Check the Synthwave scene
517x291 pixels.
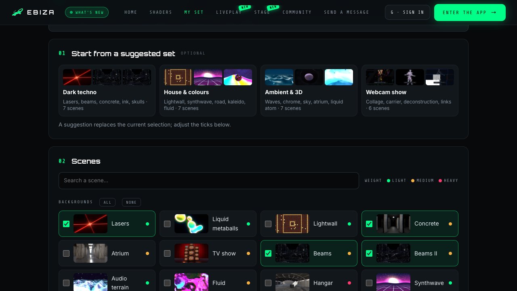click(x=369, y=283)
